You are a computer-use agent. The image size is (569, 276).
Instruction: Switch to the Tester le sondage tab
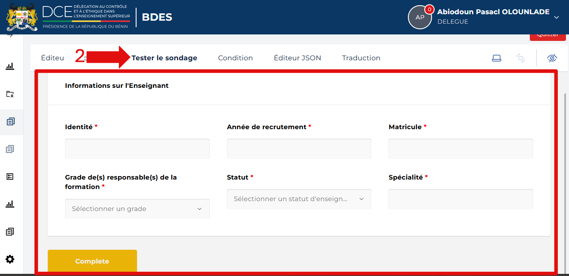tap(165, 58)
